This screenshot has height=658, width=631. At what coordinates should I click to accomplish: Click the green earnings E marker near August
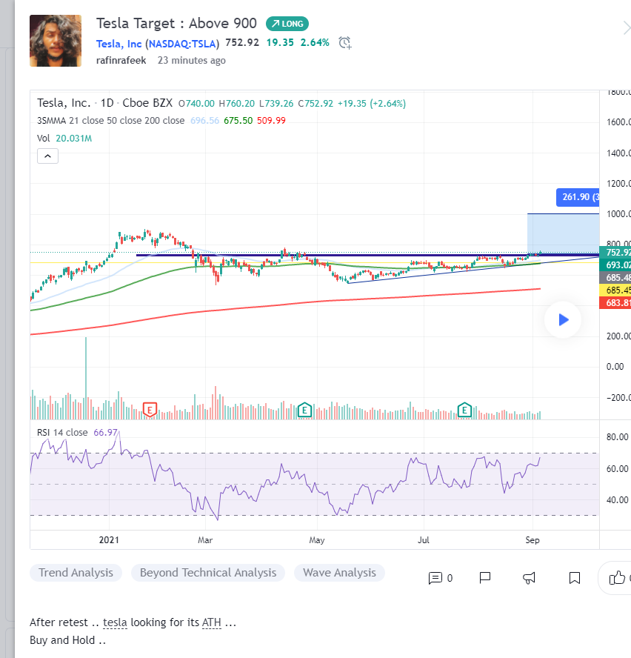click(x=464, y=410)
